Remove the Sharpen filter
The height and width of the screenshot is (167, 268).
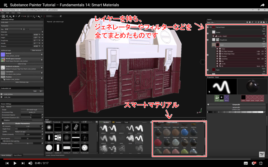[x=265, y=56]
